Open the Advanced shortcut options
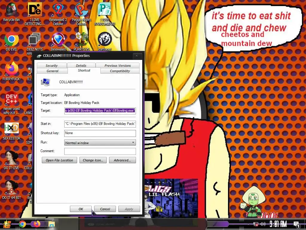The image size is (306, 230). 122,160
